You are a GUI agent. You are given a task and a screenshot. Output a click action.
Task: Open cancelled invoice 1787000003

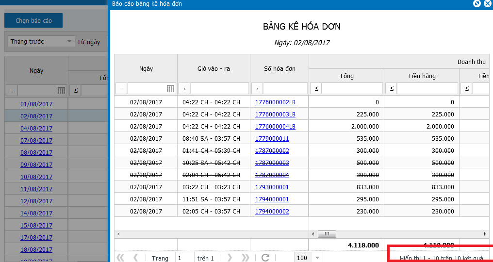(x=272, y=163)
